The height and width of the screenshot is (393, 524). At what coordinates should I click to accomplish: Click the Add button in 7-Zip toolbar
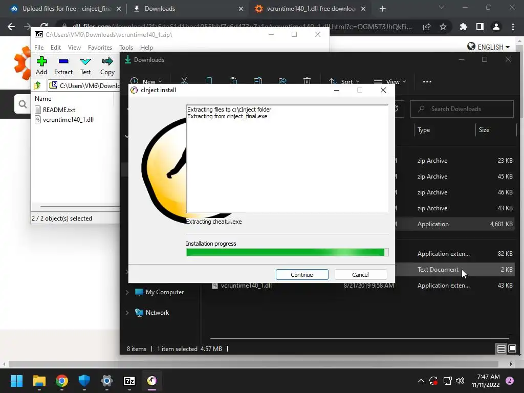41,65
